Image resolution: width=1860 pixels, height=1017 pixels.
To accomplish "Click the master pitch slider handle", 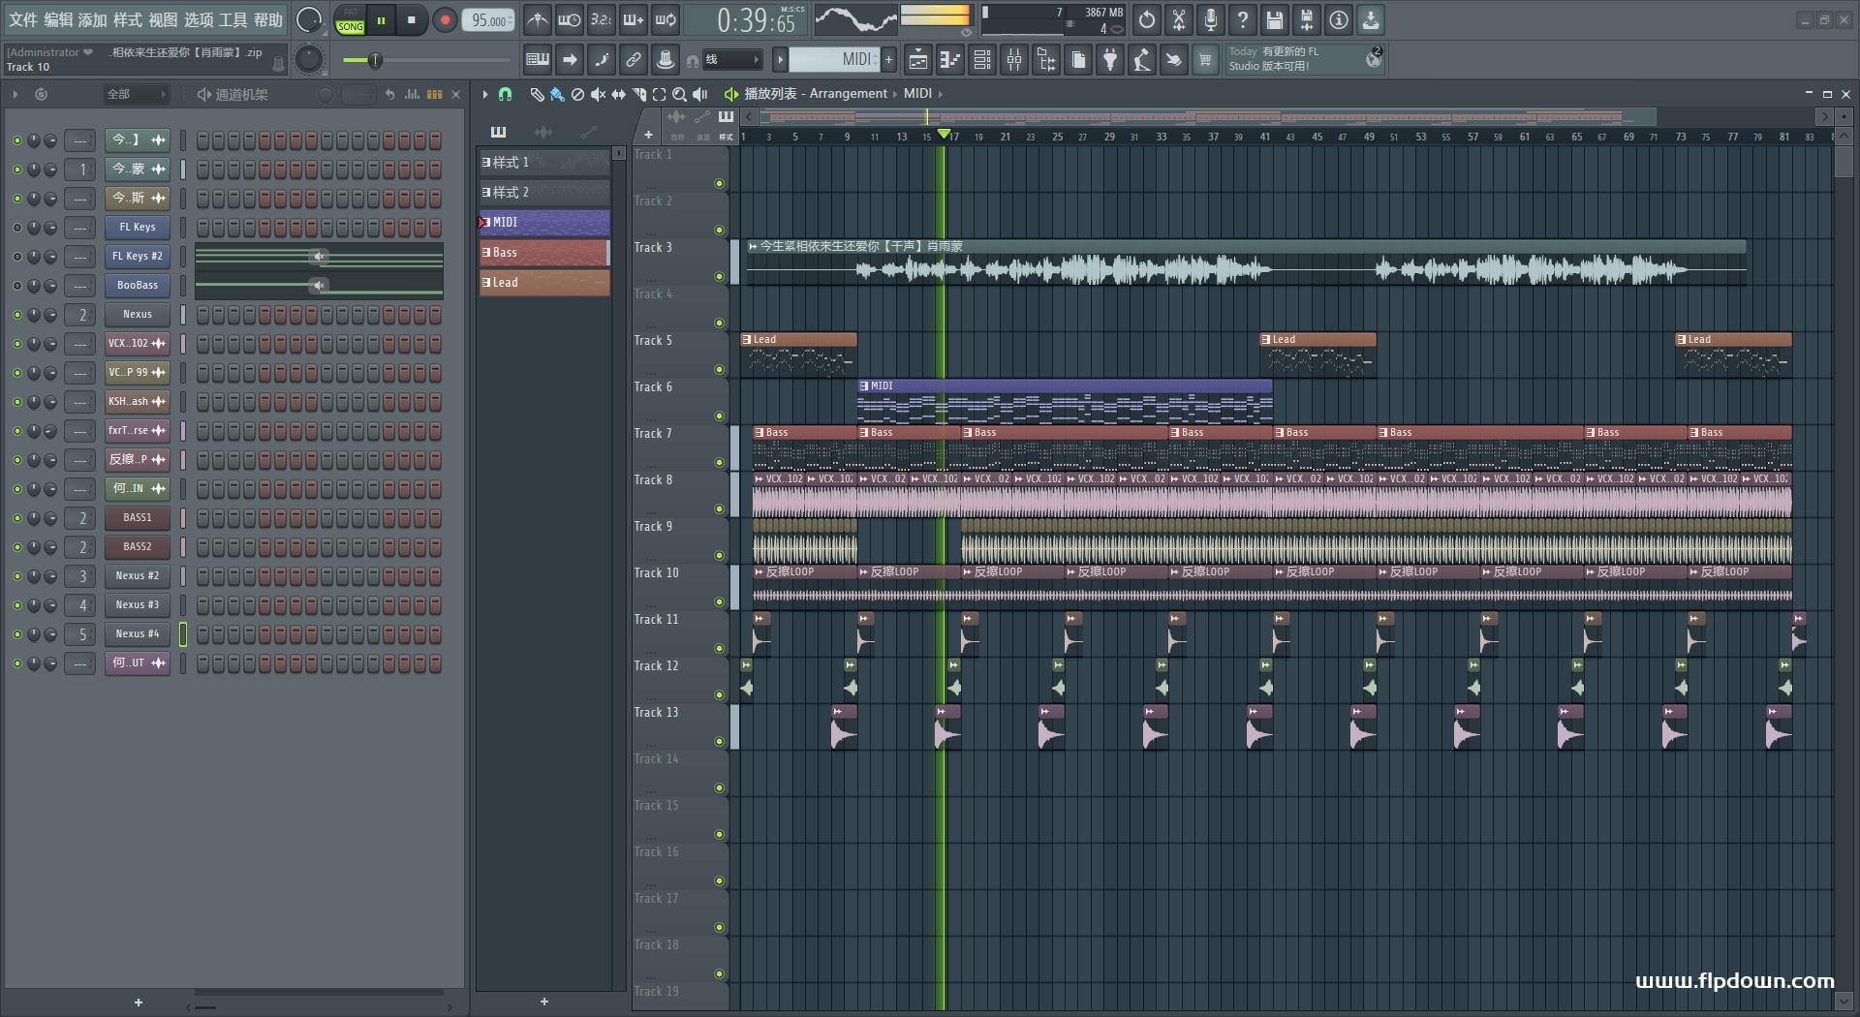I will [375, 61].
